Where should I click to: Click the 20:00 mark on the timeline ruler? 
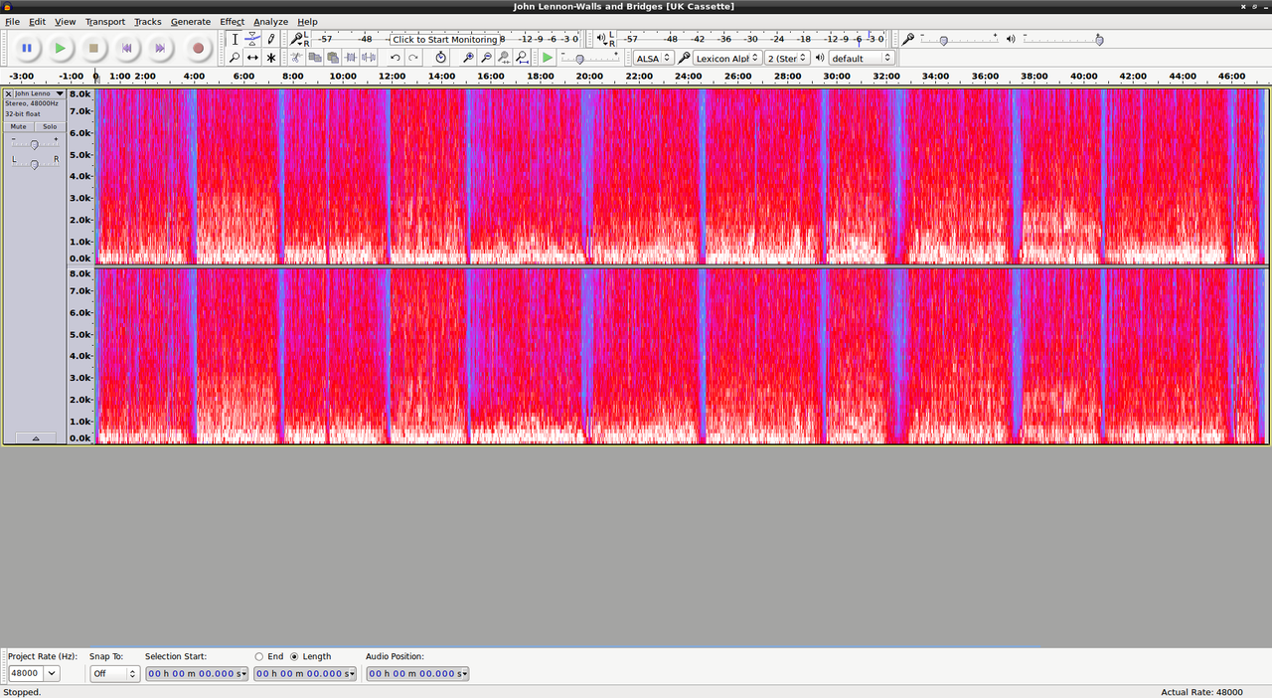point(590,77)
